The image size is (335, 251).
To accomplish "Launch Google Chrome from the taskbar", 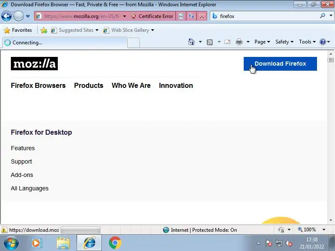I will (x=115, y=243).
